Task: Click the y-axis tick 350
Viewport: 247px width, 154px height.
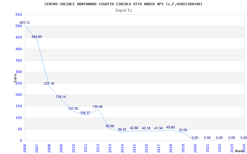Action: (x=19, y=60)
